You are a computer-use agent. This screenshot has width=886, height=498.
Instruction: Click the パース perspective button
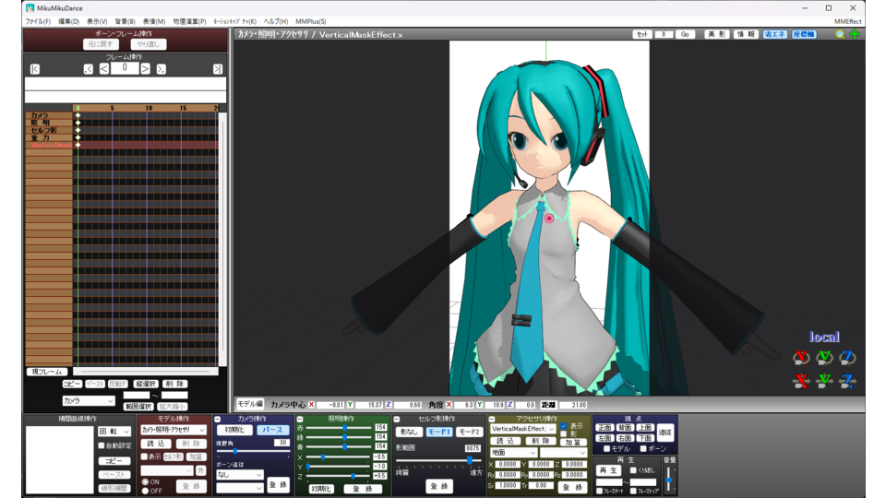pyautogui.click(x=273, y=431)
